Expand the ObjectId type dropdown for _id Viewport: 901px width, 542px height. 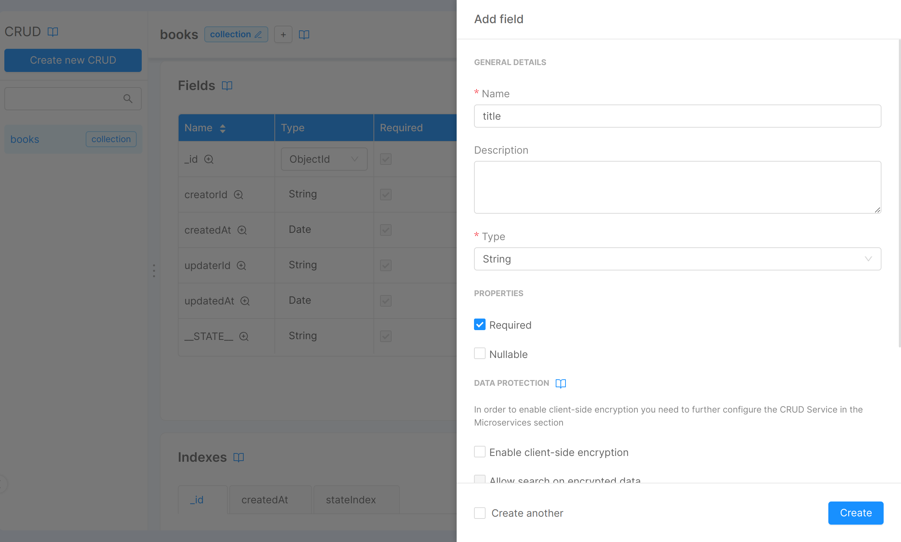pos(324,159)
